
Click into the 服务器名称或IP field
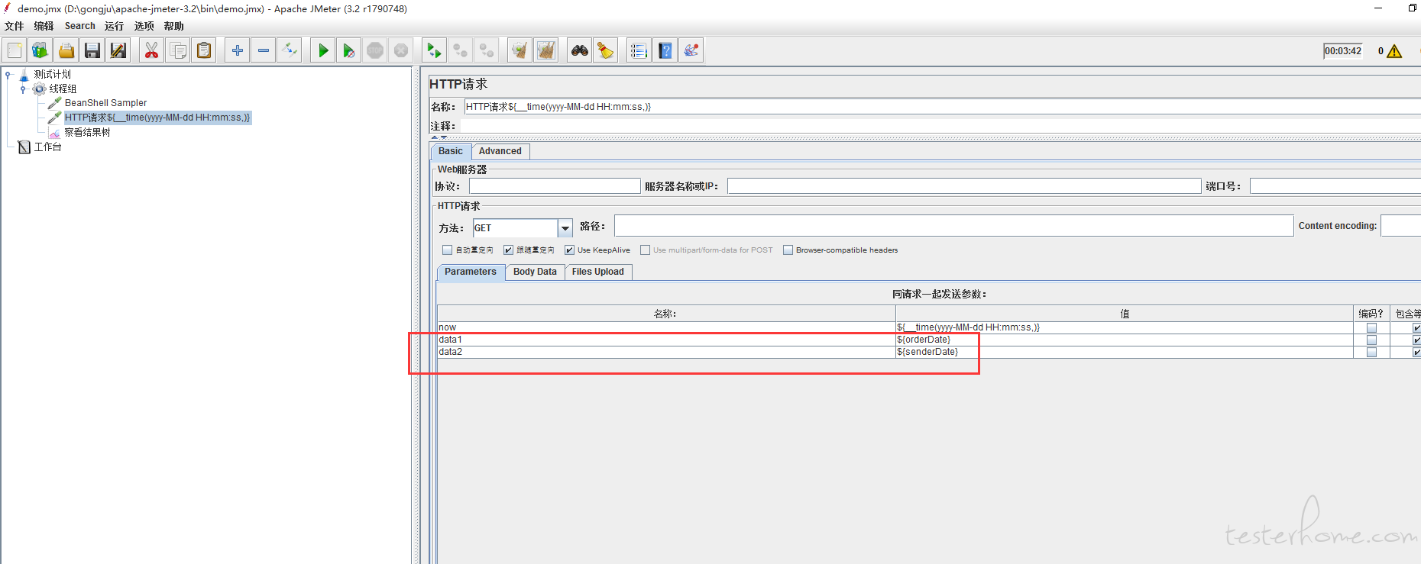[964, 186]
